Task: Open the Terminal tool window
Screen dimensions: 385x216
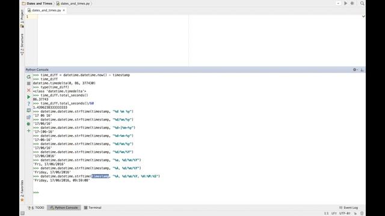Action: [93, 208]
